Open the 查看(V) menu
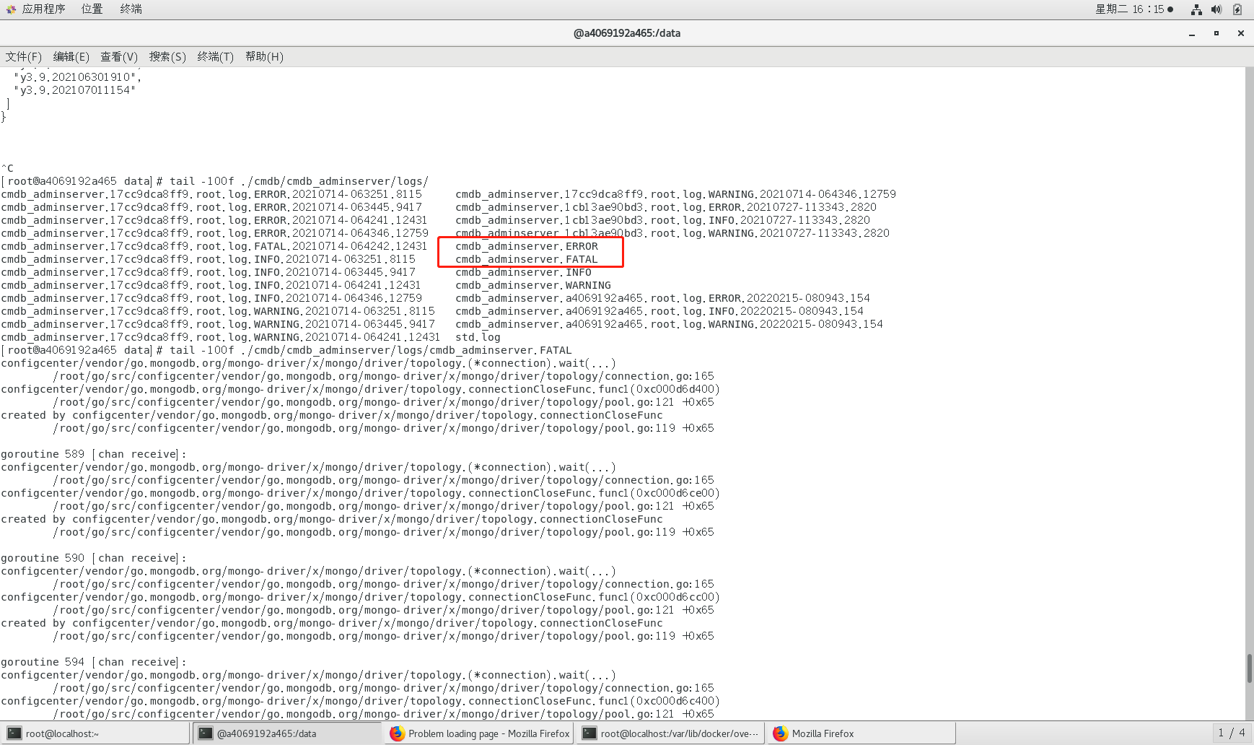Viewport: 1254px width, 745px height. point(119,56)
